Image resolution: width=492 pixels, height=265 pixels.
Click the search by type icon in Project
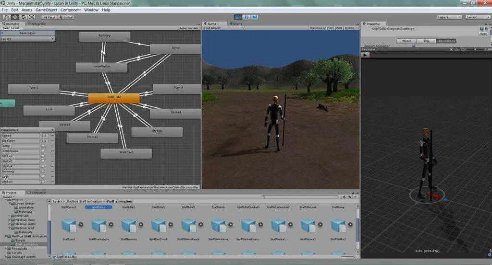click(x=344, y=197)
